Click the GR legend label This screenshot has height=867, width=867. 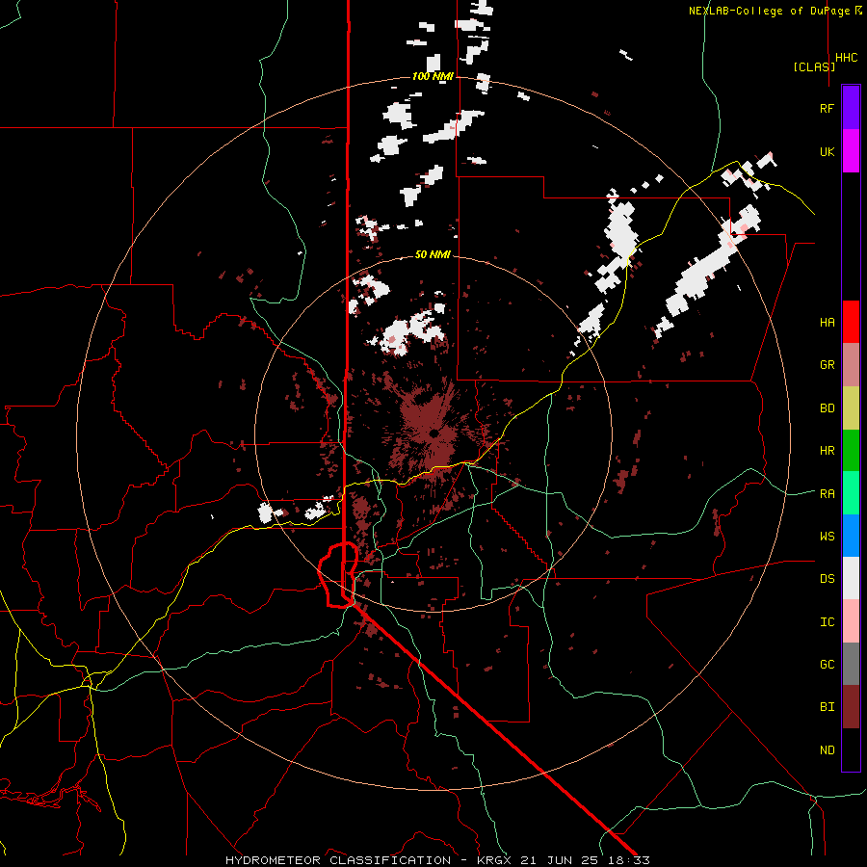827,365
